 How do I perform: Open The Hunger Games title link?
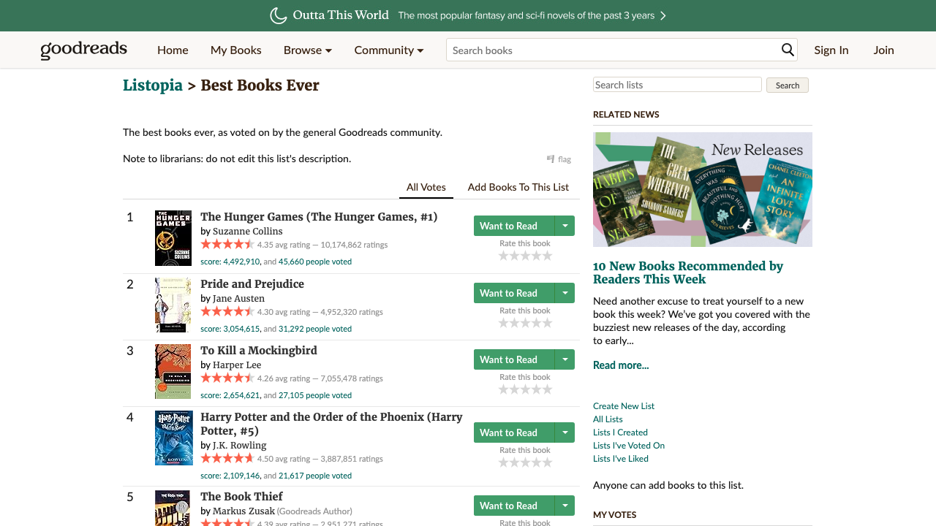319,216
